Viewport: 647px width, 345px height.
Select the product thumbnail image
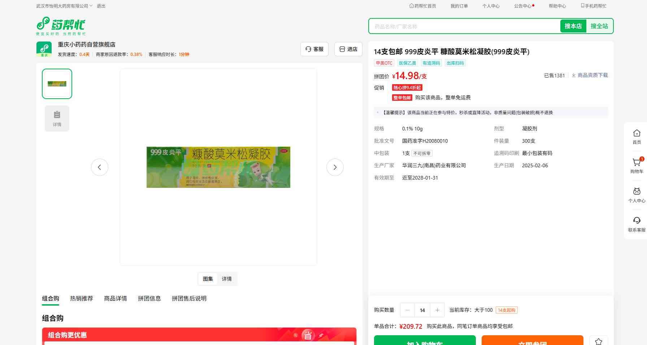coord(57,84)
